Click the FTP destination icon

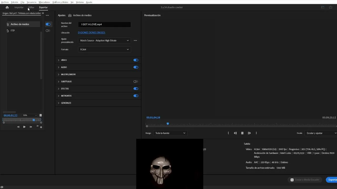click(8, 31)
